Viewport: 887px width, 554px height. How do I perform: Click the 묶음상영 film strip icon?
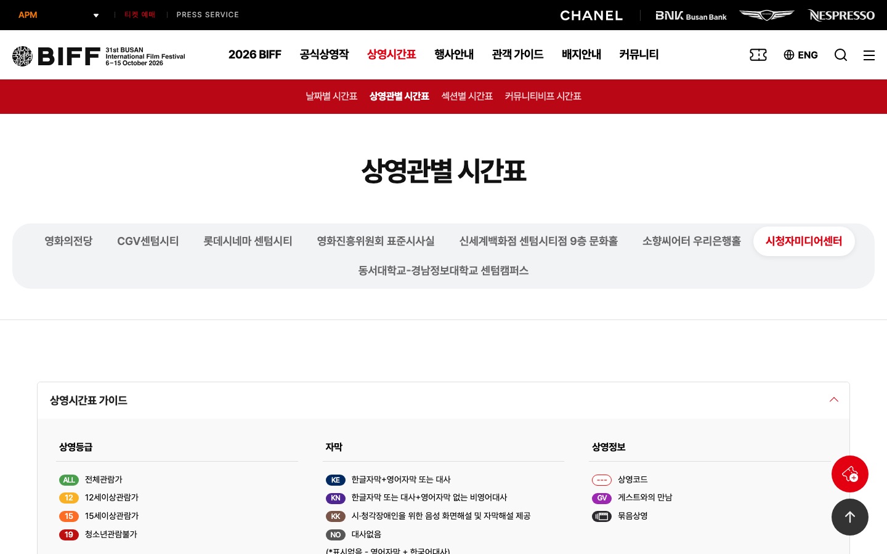pos(602,516)
